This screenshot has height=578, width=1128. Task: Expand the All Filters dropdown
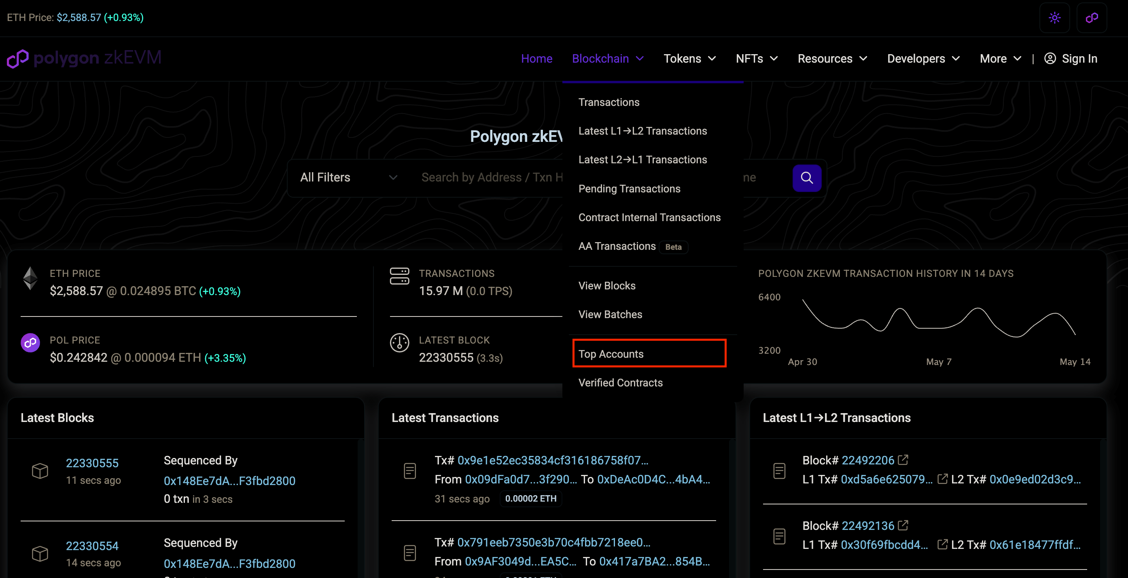pyautogui.click(x=349, y=177)
